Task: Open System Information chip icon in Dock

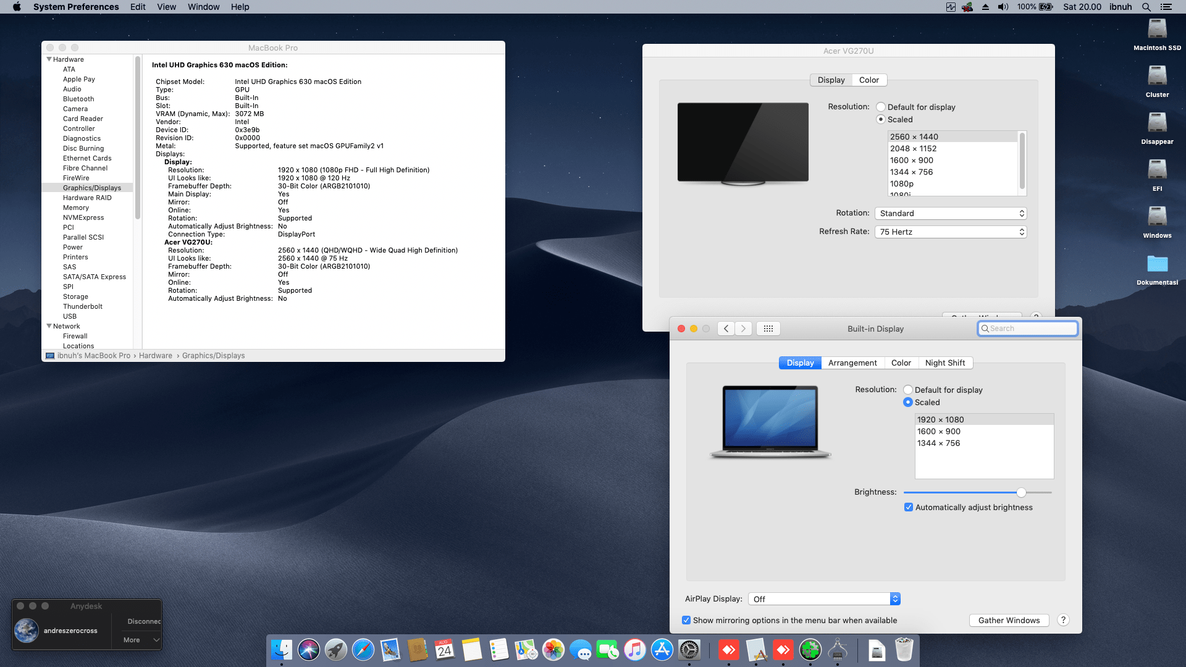Action: (838, 650)
